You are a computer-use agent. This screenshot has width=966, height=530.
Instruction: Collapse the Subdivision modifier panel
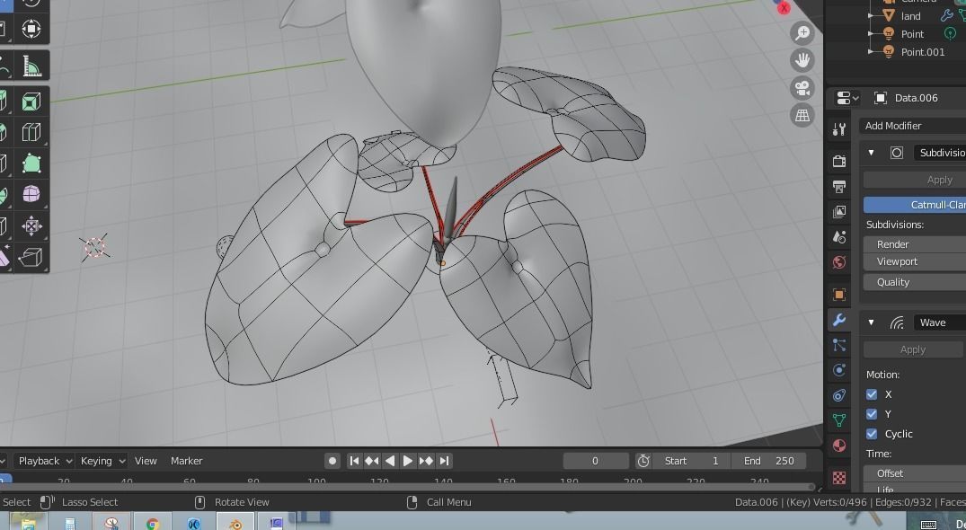coord(871,153)
